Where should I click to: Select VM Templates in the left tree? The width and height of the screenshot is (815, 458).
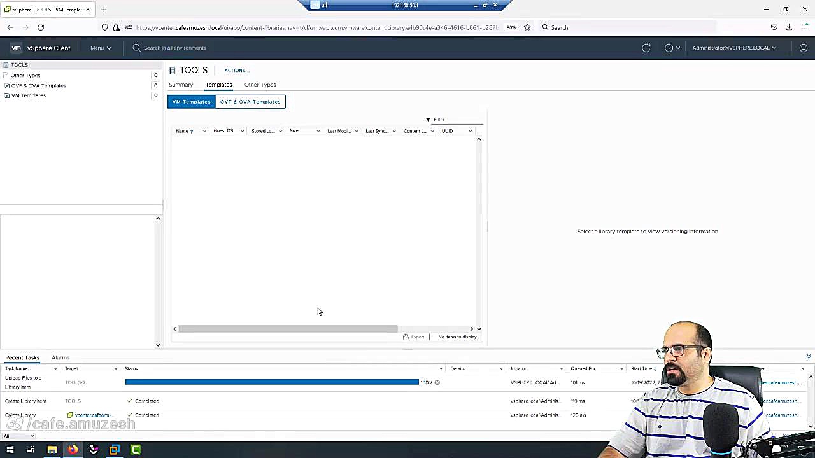click(28, 95)
